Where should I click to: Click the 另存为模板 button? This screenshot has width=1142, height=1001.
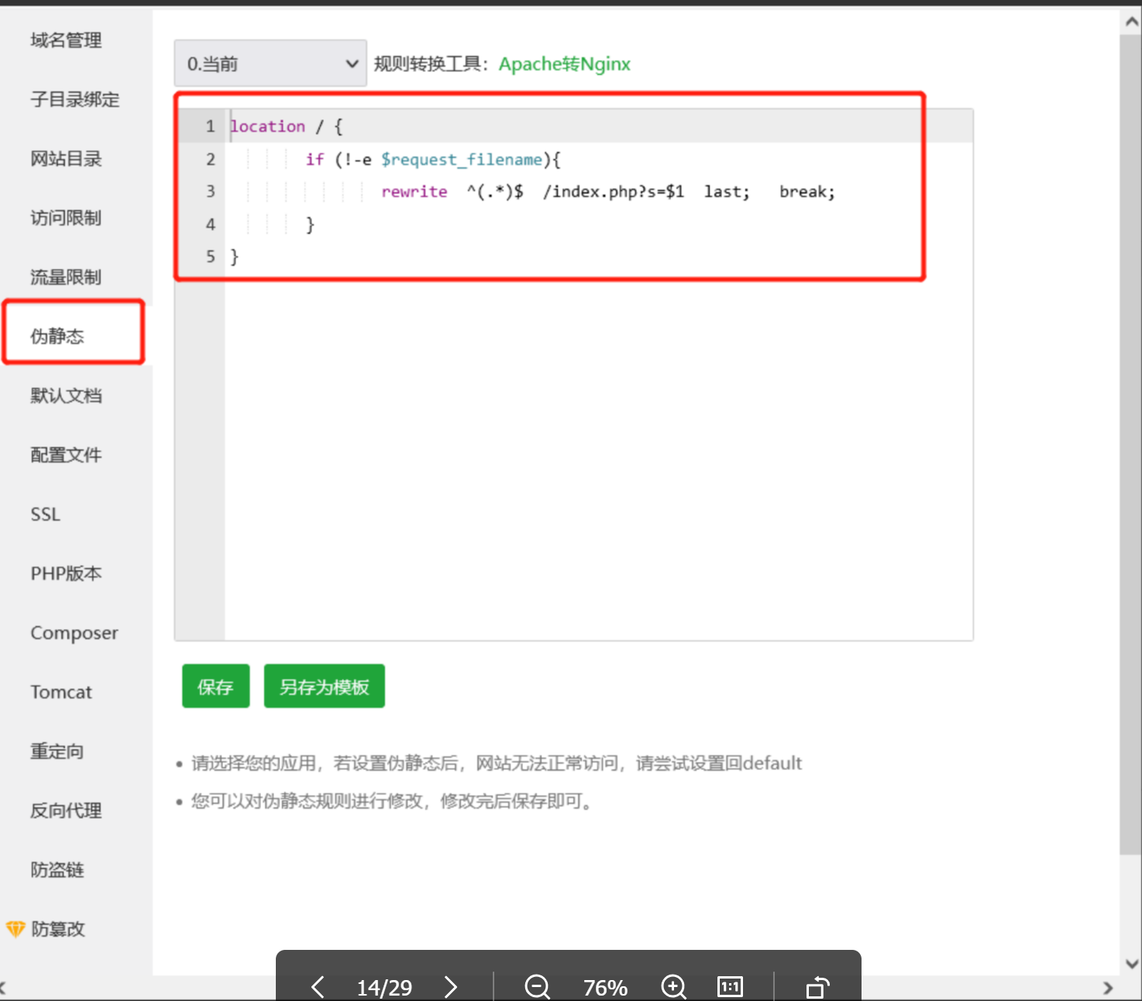[325, 686]
